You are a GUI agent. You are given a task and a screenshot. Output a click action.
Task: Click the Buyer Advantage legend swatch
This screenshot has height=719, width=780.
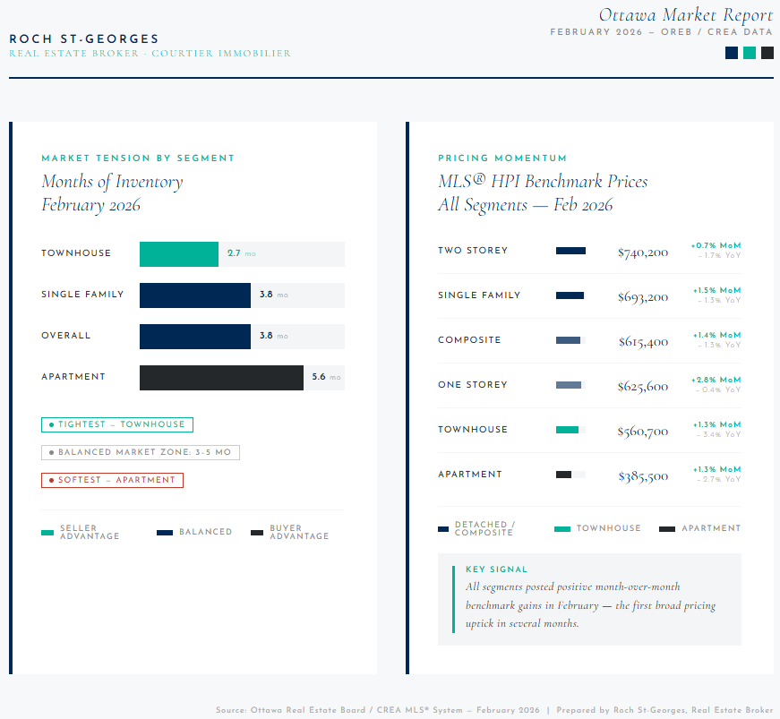(257, 533)
